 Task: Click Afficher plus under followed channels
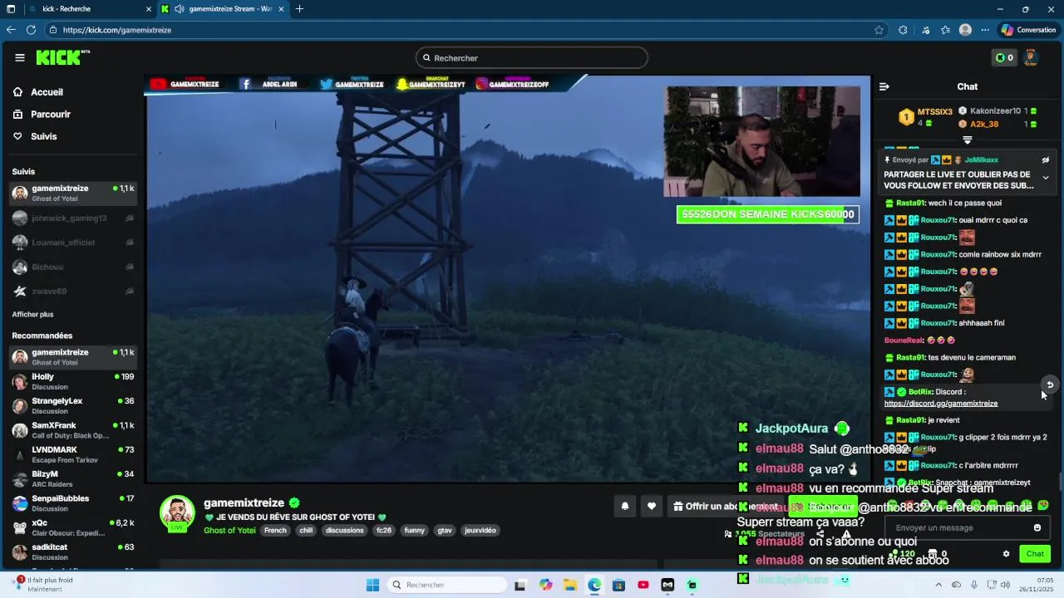tap(32, 315)
